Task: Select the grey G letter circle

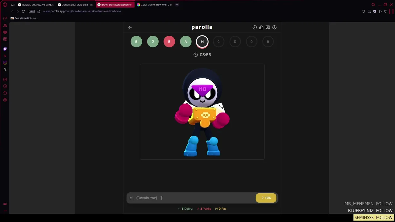Action: [218, 42]
